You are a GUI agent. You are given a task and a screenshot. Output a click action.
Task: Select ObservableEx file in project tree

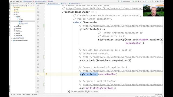pyautogui.click(x=24, y=23)
